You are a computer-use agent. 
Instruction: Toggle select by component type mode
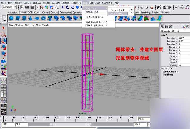click(x=51, y=7)
